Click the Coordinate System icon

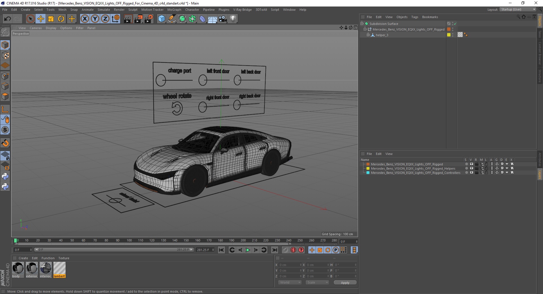[x=116, y=19]
